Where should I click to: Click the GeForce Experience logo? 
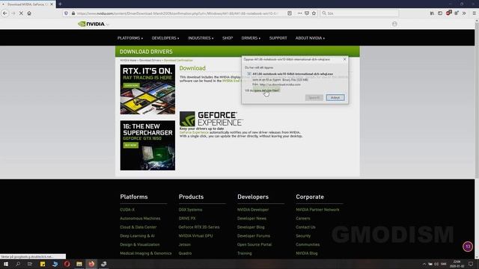coord(211,119)
